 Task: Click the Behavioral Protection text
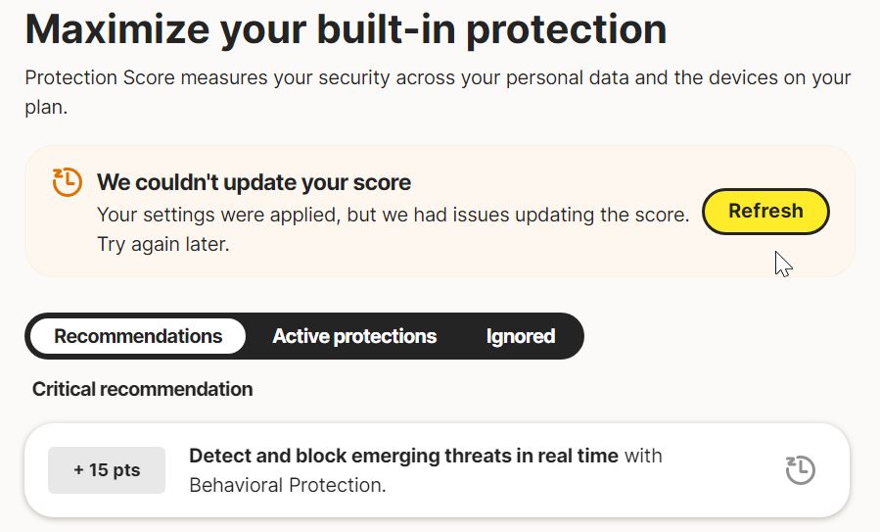(288, 485)
